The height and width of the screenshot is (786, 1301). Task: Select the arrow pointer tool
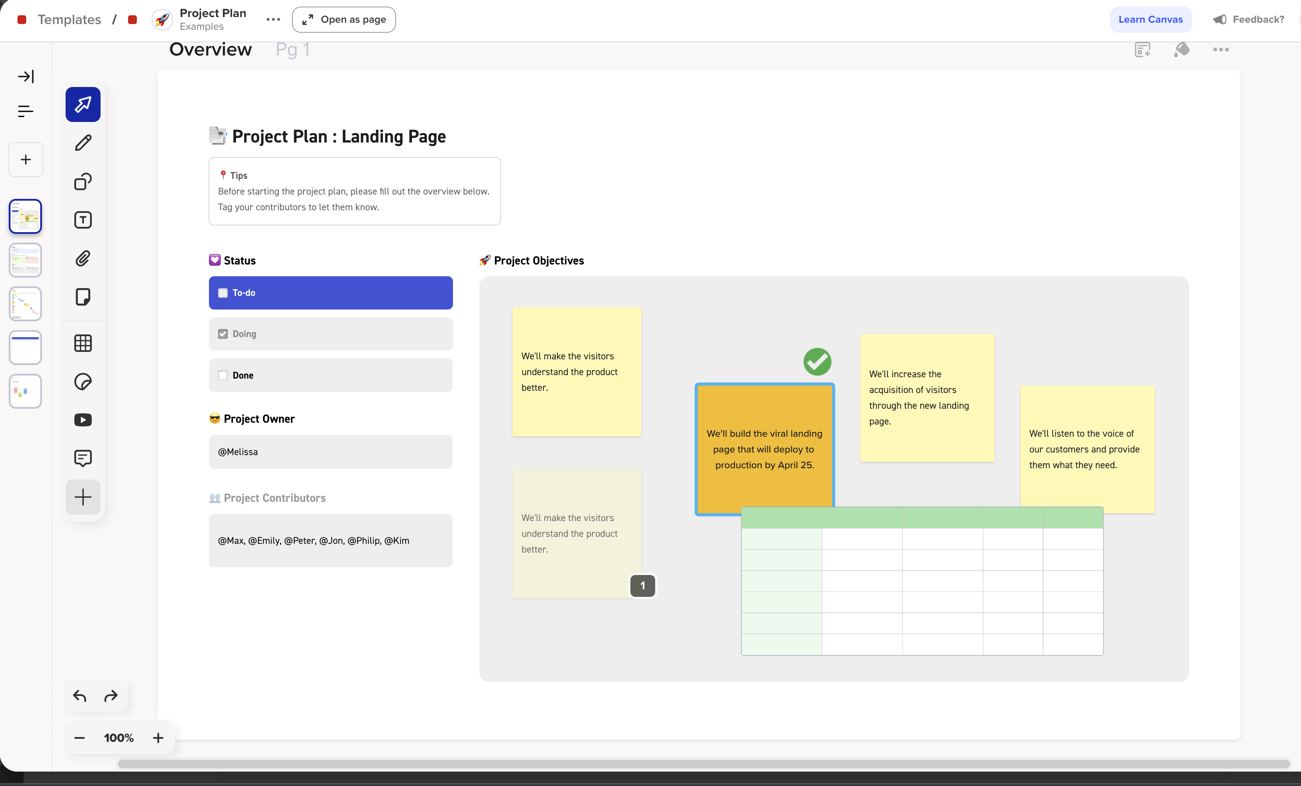(83, 104)
